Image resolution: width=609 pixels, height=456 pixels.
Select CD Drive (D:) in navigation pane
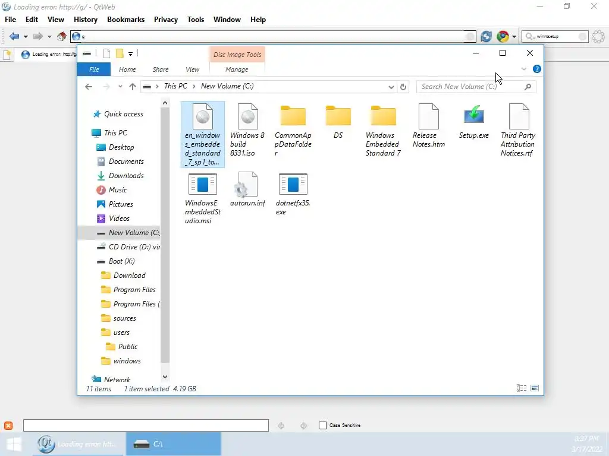(x=128, y=247)
